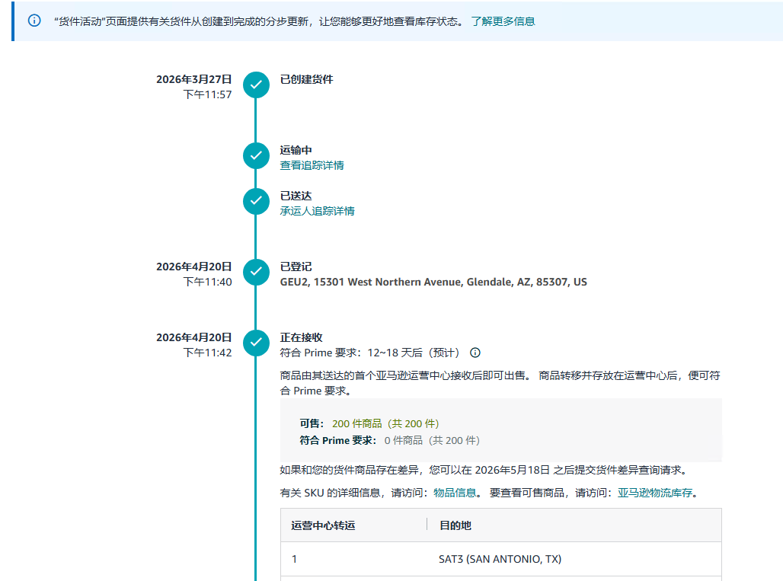The image size is (783, 581).
Task: Click the 正在接收 step title
Action: click(302, 337)
